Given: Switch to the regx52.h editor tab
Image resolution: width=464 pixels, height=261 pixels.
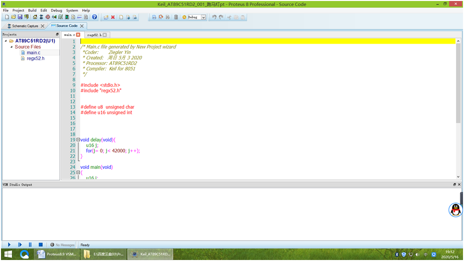Looking at the screenshot, I should [x=94, y=35].
